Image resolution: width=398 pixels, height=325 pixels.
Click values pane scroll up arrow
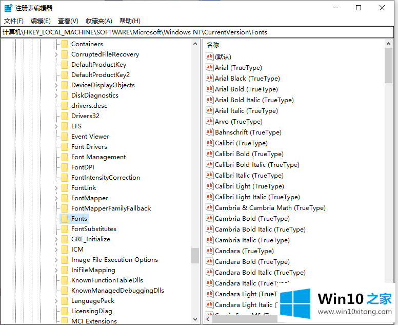pyautogui.click(x=388, y=44)
